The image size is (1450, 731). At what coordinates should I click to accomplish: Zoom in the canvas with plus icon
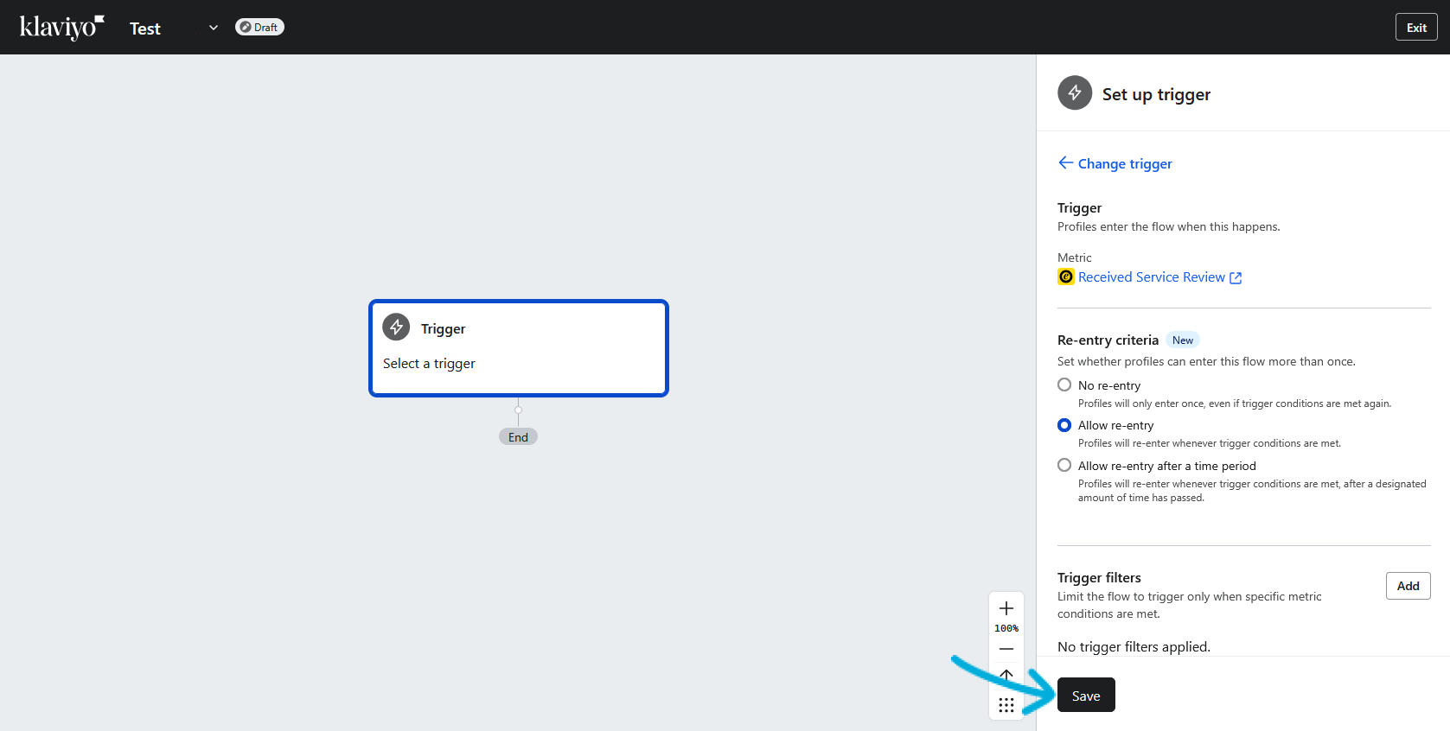tap(1006, 608)
